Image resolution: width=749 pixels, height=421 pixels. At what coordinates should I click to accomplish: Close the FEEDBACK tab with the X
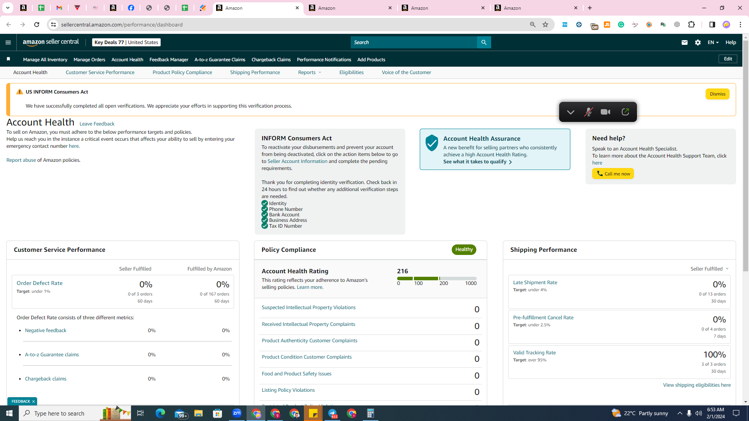(34, 402)
